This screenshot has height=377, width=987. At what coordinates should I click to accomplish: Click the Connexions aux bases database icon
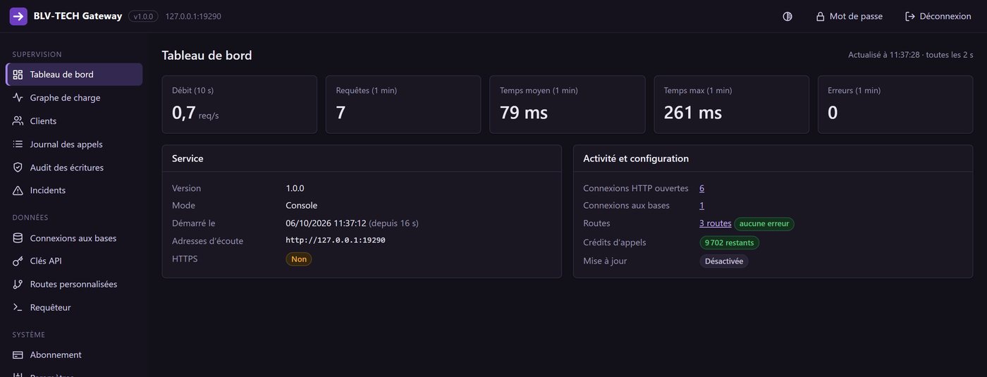pos(18,238)
